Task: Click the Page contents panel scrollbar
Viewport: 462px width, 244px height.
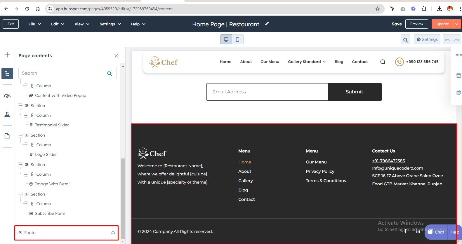Action: pyautogui.click(x=123, y=198)
